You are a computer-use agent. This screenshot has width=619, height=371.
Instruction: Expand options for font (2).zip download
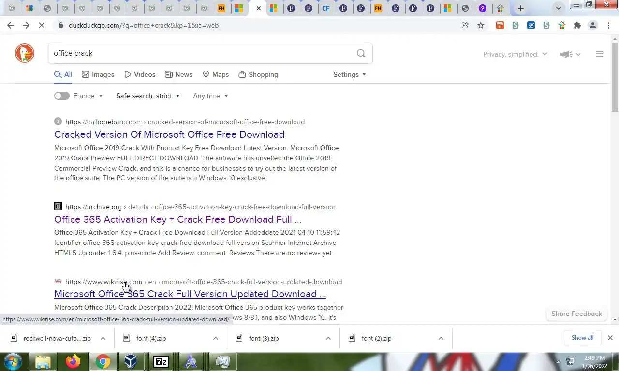point(441,338)
